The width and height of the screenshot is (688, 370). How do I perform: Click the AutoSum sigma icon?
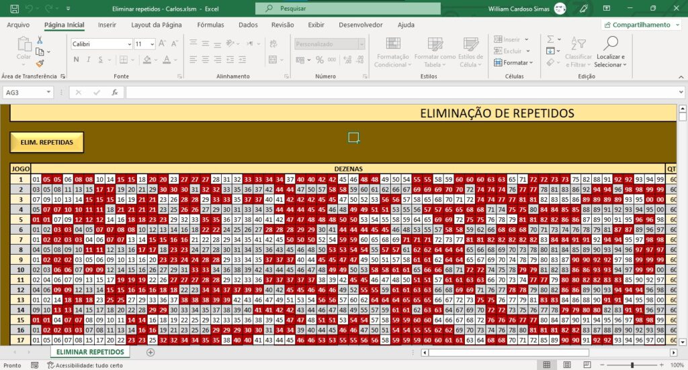[x=550, y=40]
